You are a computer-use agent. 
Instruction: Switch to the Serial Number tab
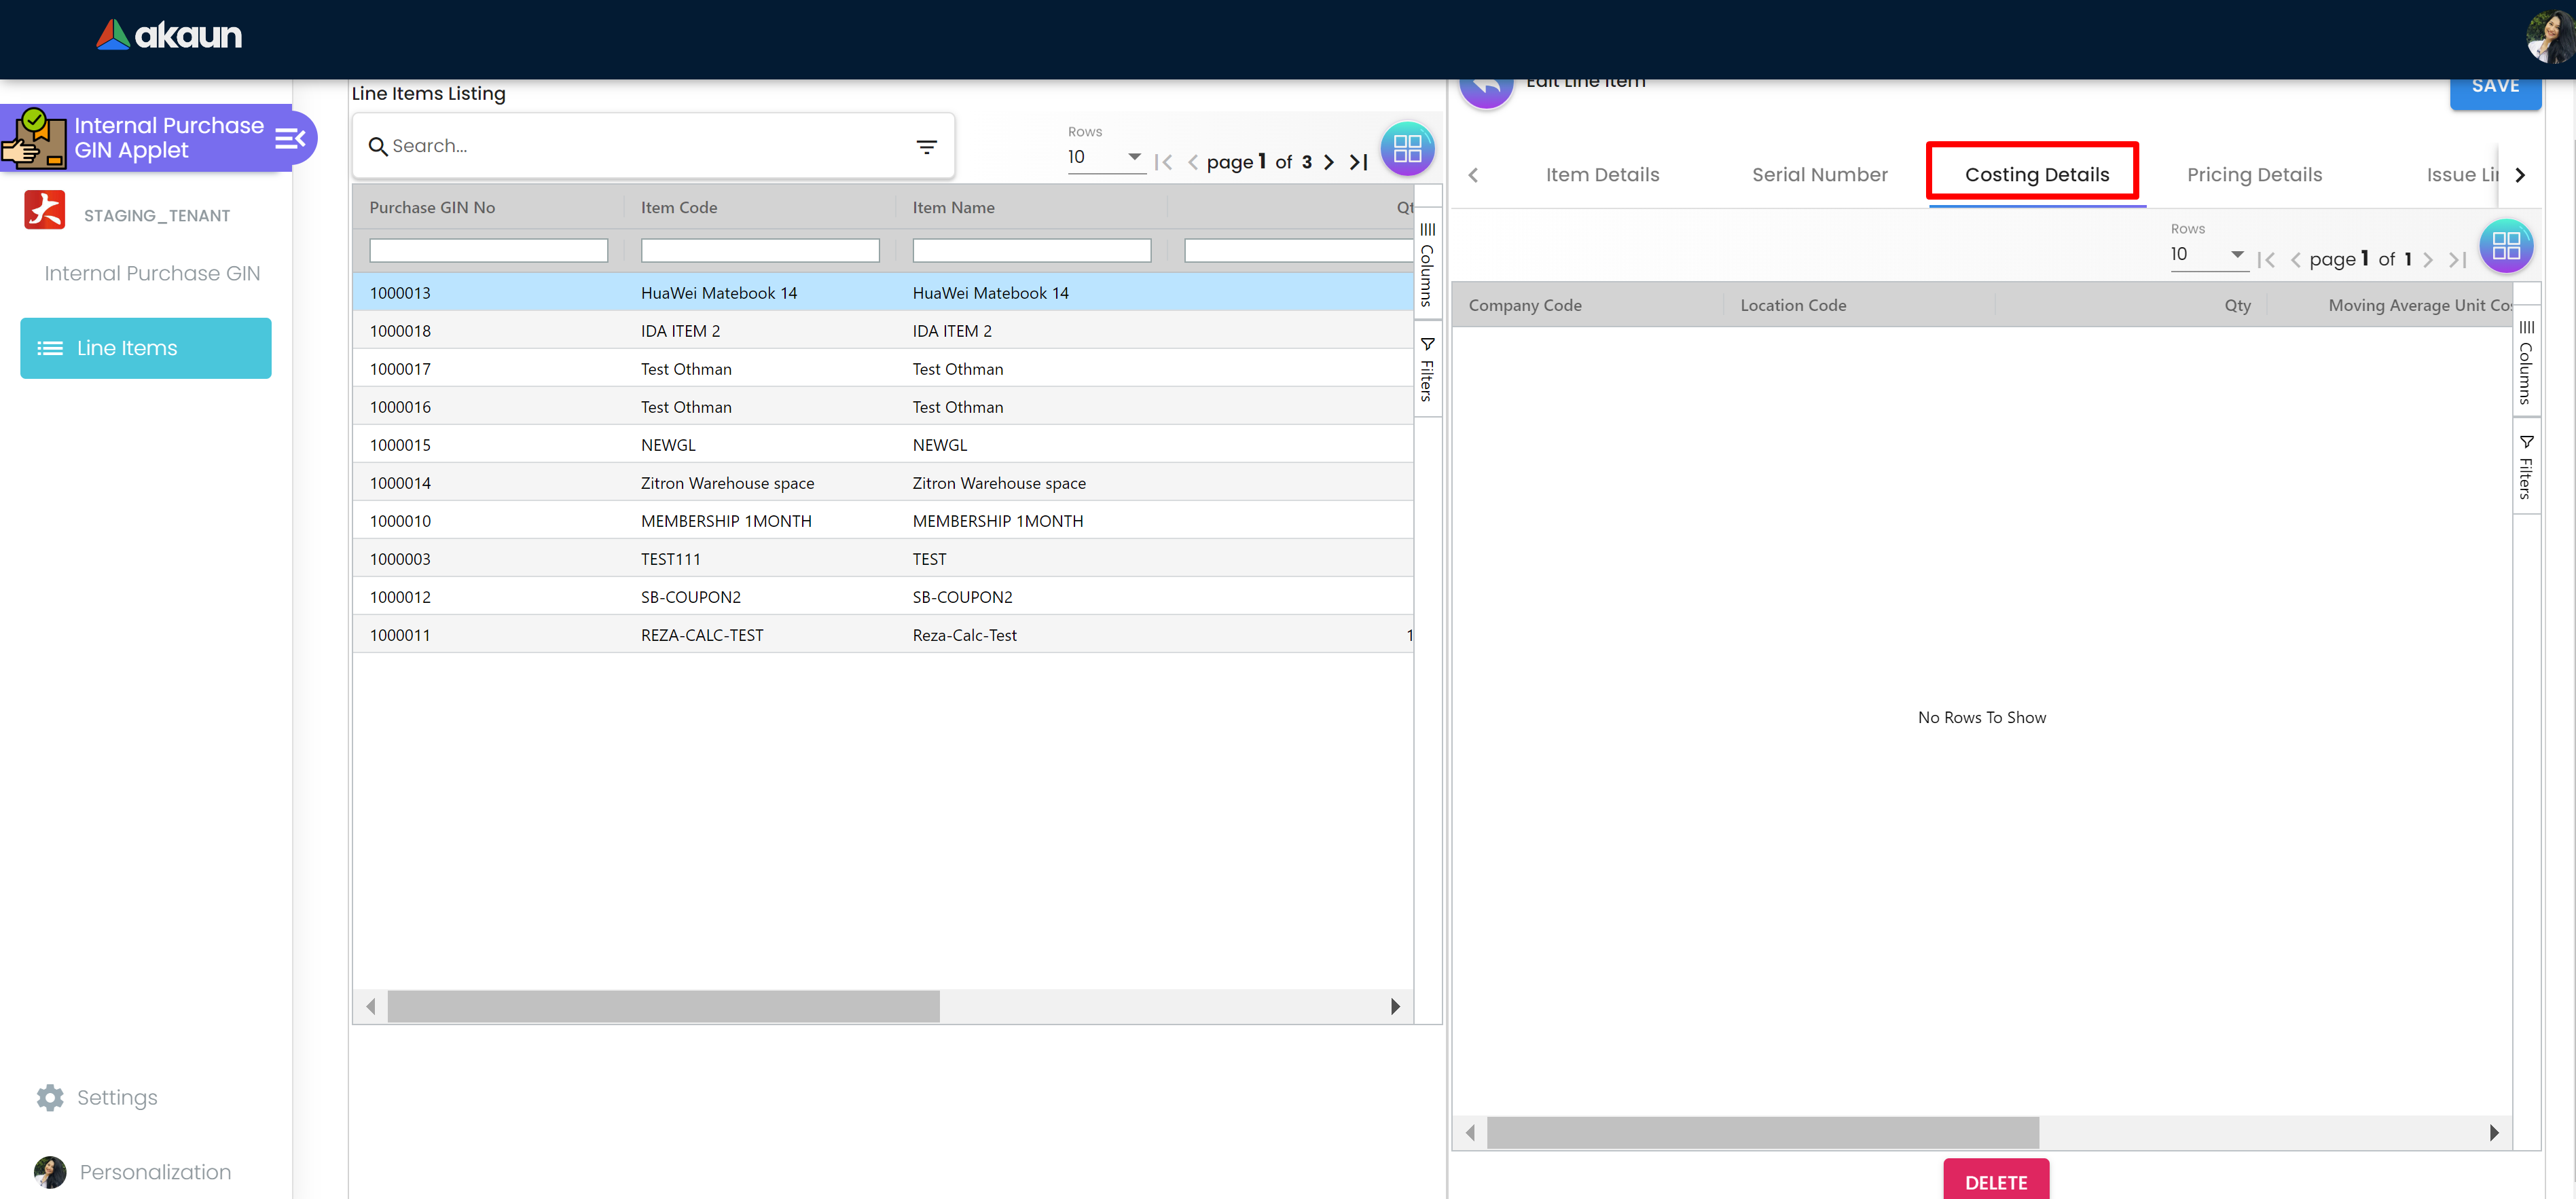point(1819,175)
